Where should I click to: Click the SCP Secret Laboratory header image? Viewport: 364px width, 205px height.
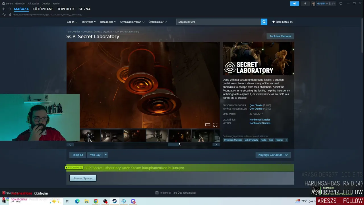(x=258, y=59)
